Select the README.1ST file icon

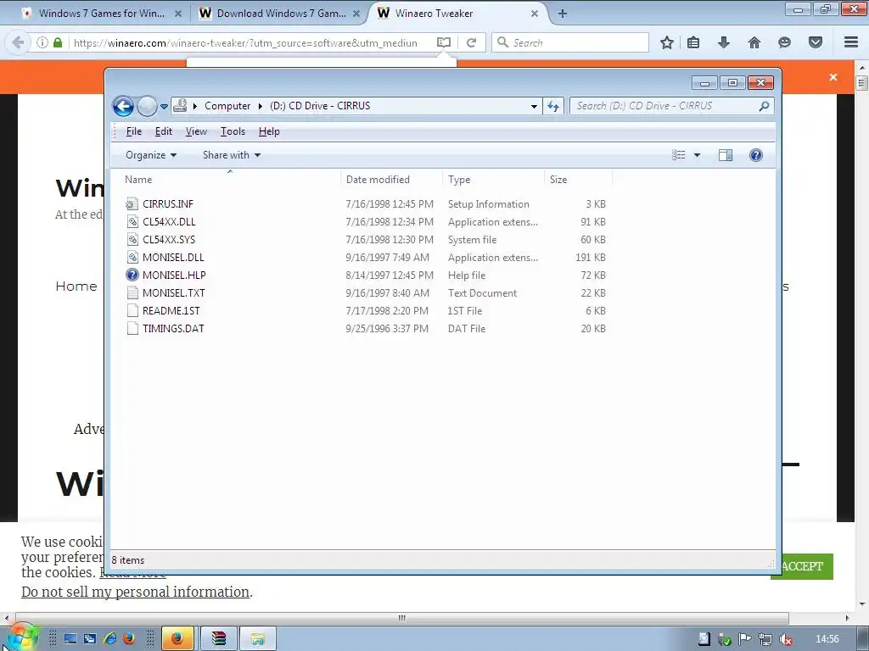tap(132, 310)
